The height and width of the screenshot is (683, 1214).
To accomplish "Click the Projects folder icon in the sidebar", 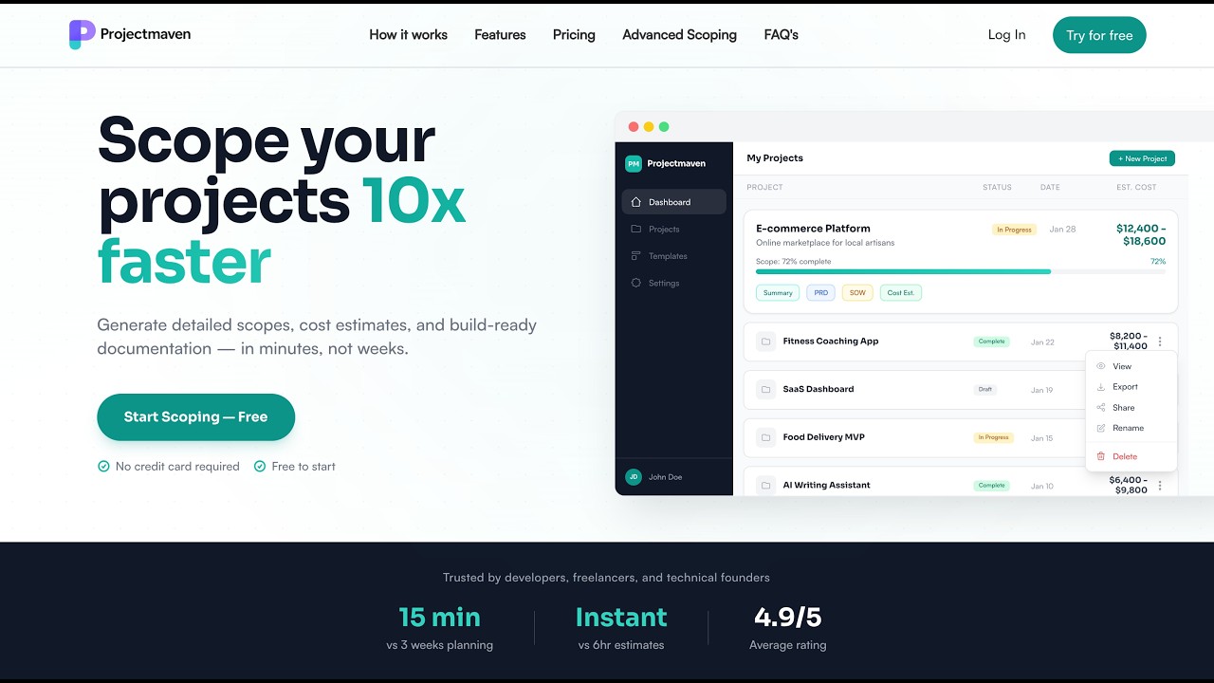I will pos(636,229).
